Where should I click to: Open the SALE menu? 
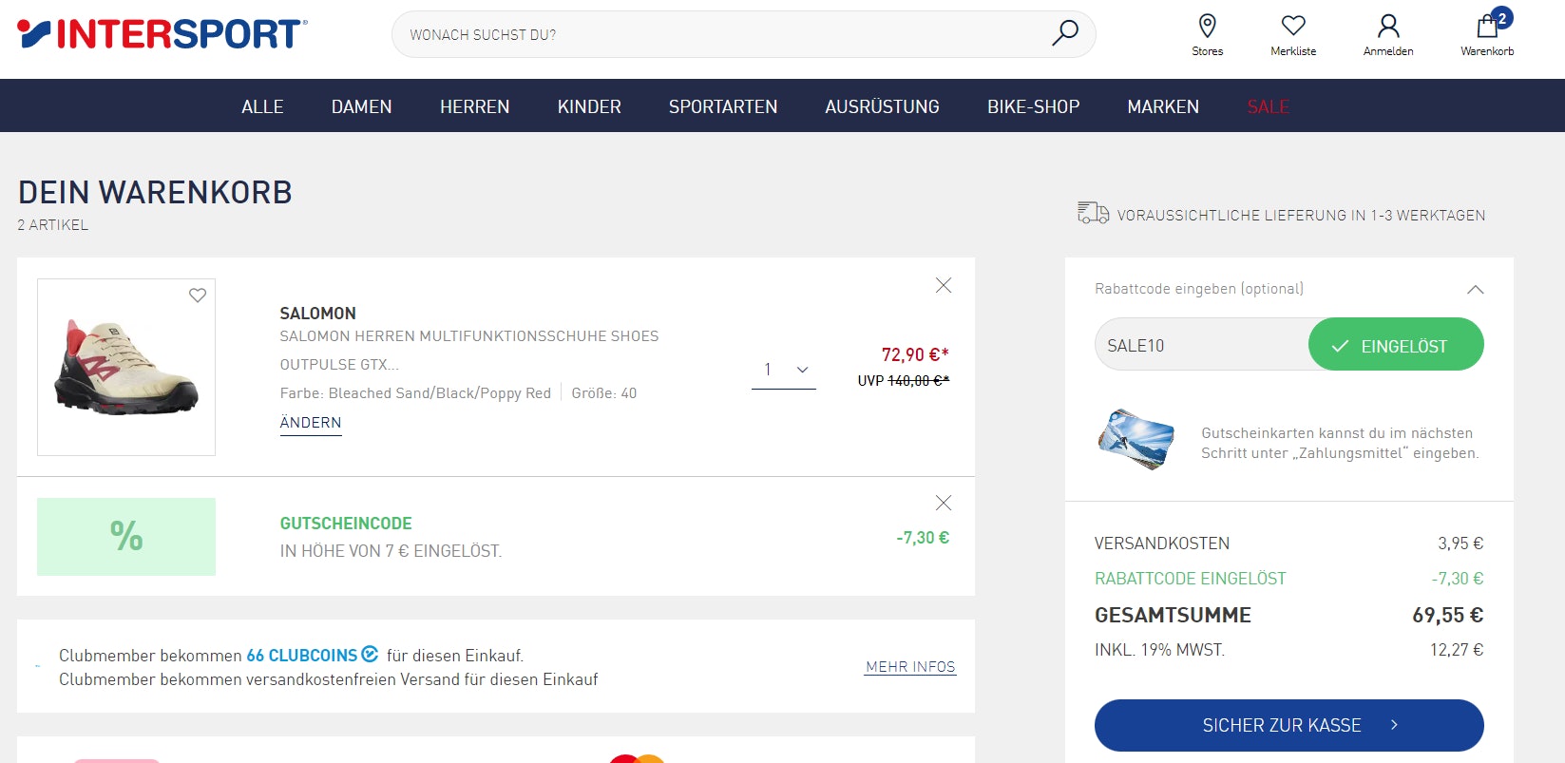[1269, 106]
